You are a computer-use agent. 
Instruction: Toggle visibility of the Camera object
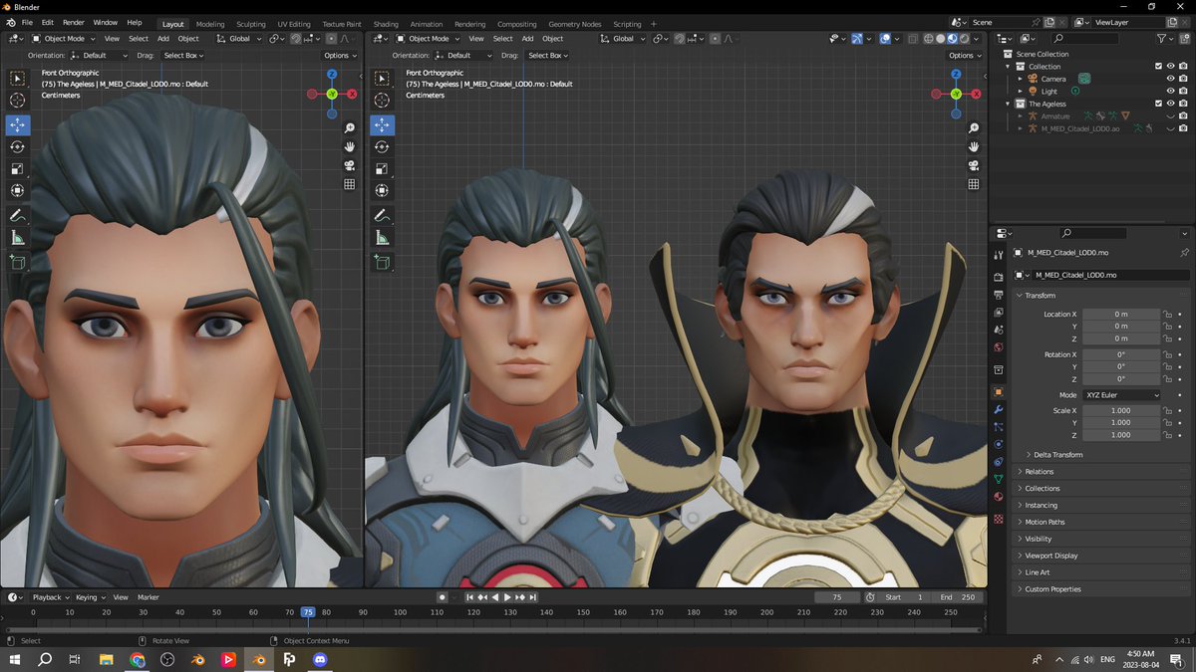click(1171, 79)
